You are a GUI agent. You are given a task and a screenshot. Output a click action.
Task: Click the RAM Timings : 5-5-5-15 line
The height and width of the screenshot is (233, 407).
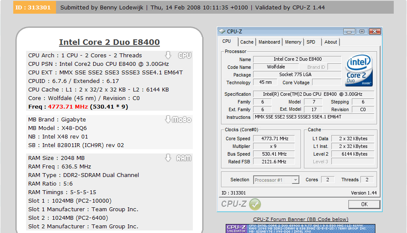click(62, 192)
